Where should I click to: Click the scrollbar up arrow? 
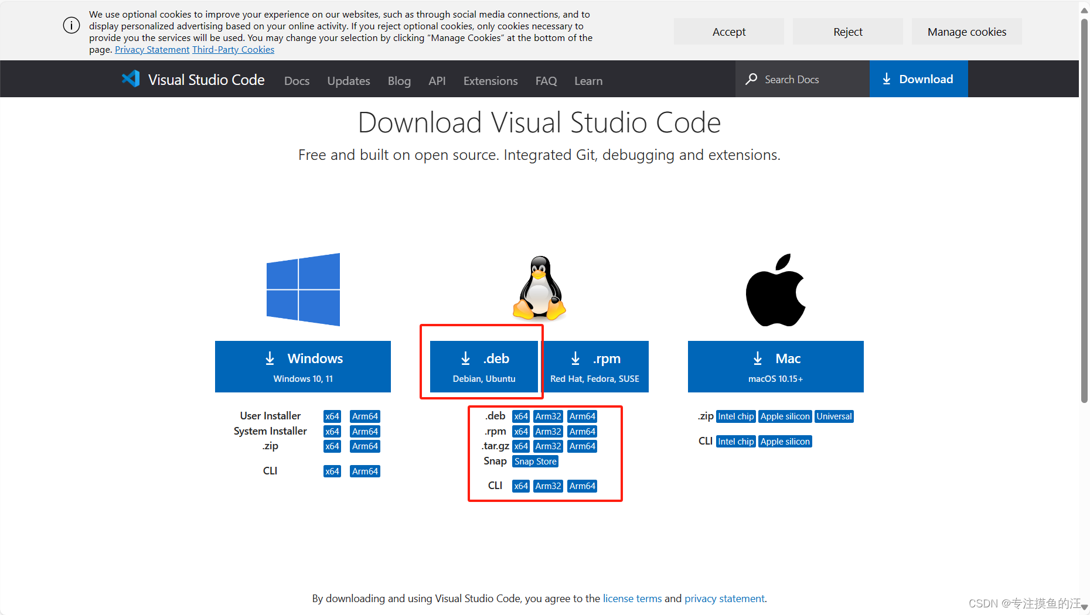tap(1084, 9)
